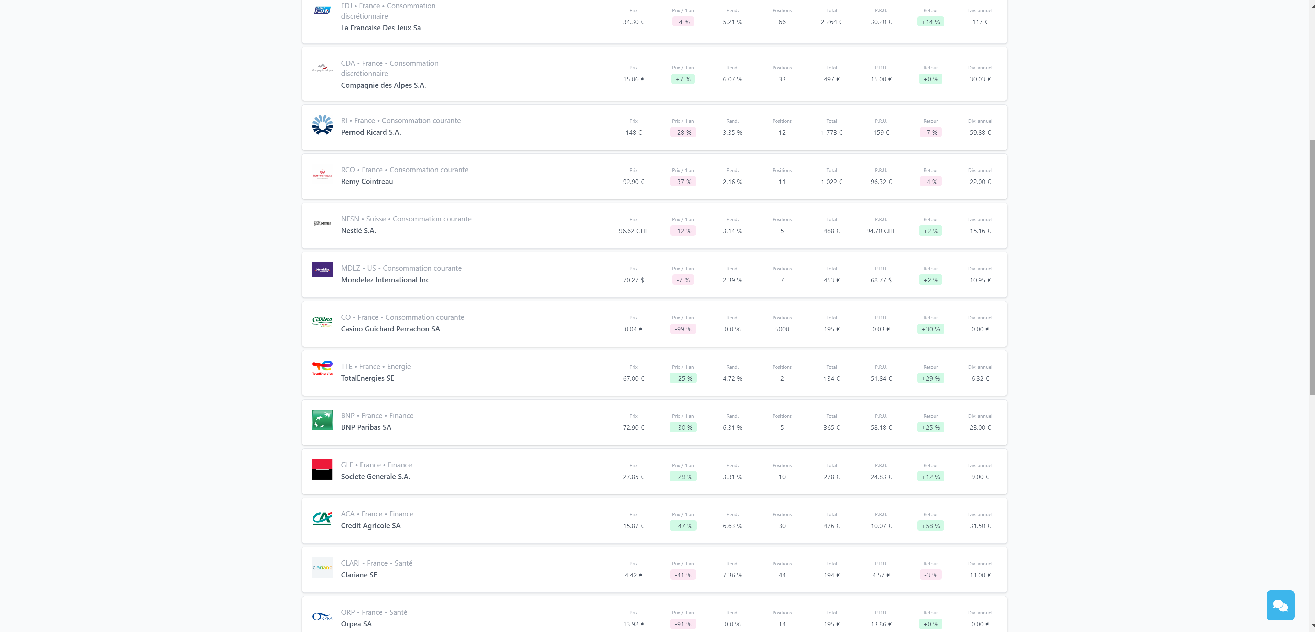Click the Pernod Ricard logo icon
Viewport: 1315px width, 632px height.
[x=322, y=124]
